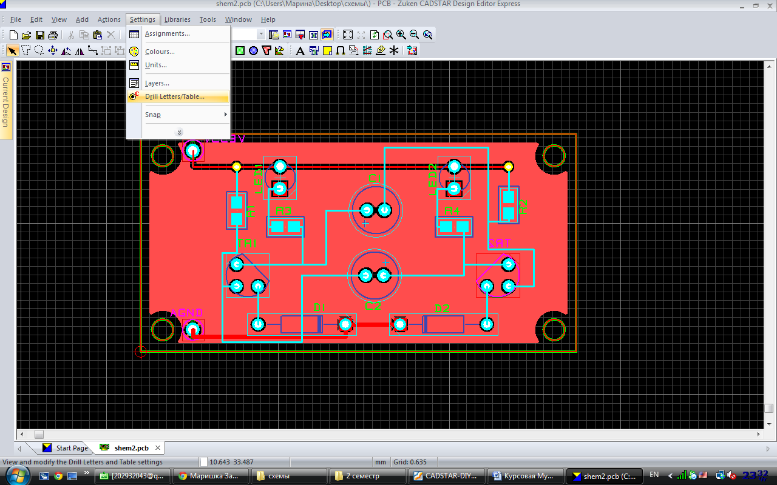The image size is (777, 485).
Task: Close the shem2.pcb tab
Action: [158, 448]
